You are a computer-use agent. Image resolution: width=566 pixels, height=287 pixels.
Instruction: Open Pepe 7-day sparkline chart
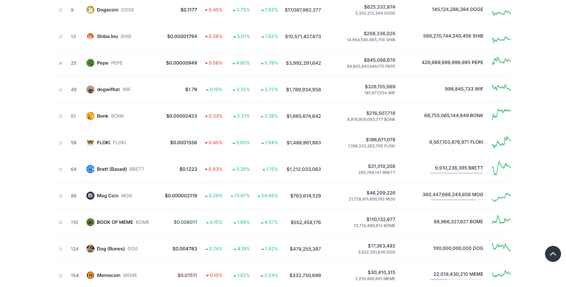coord(501,61)
